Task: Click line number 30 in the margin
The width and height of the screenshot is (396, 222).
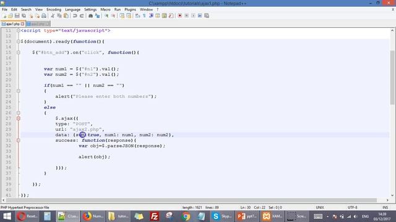Action: (x=8, y=135)
